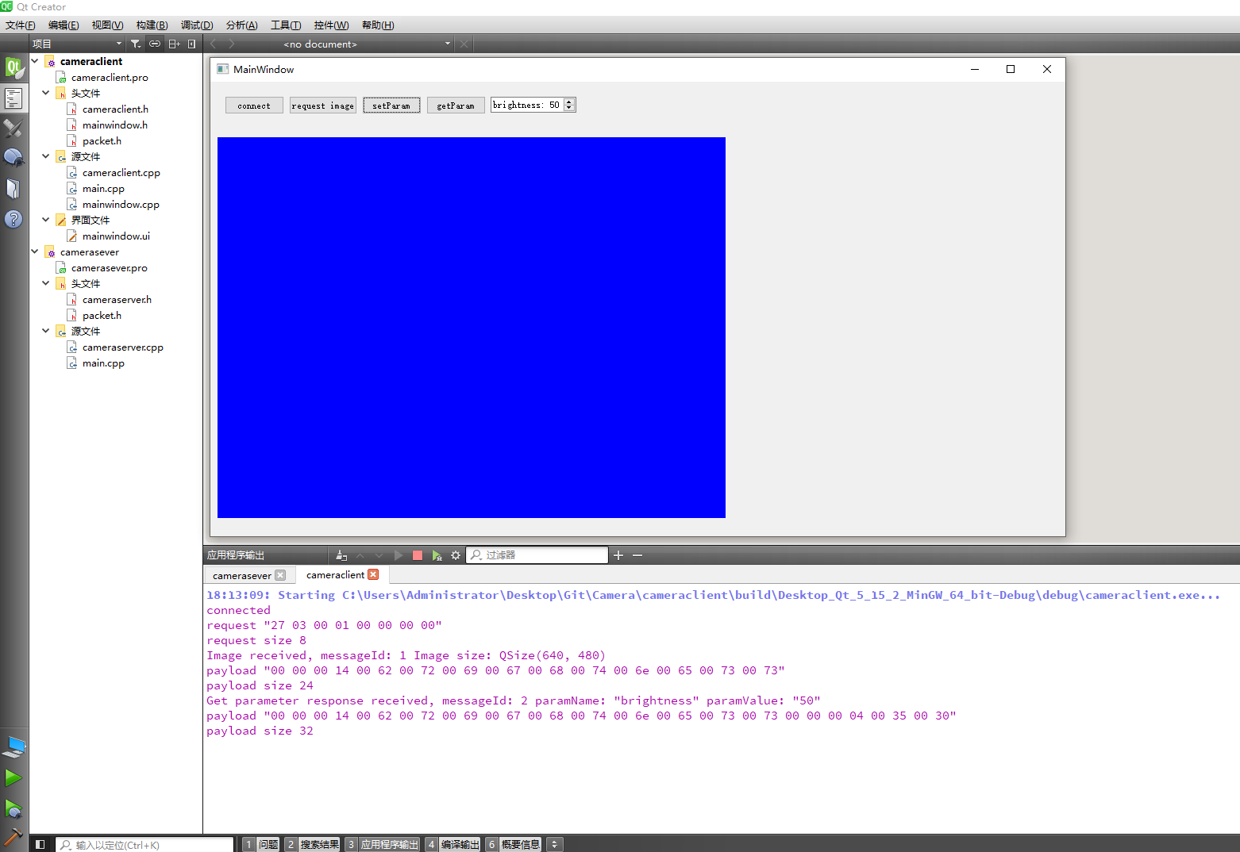Screen dimensions: 1240x852
Task: Open the 工具(T) menu
Action: pyautogui.click(x=286, y=25)
